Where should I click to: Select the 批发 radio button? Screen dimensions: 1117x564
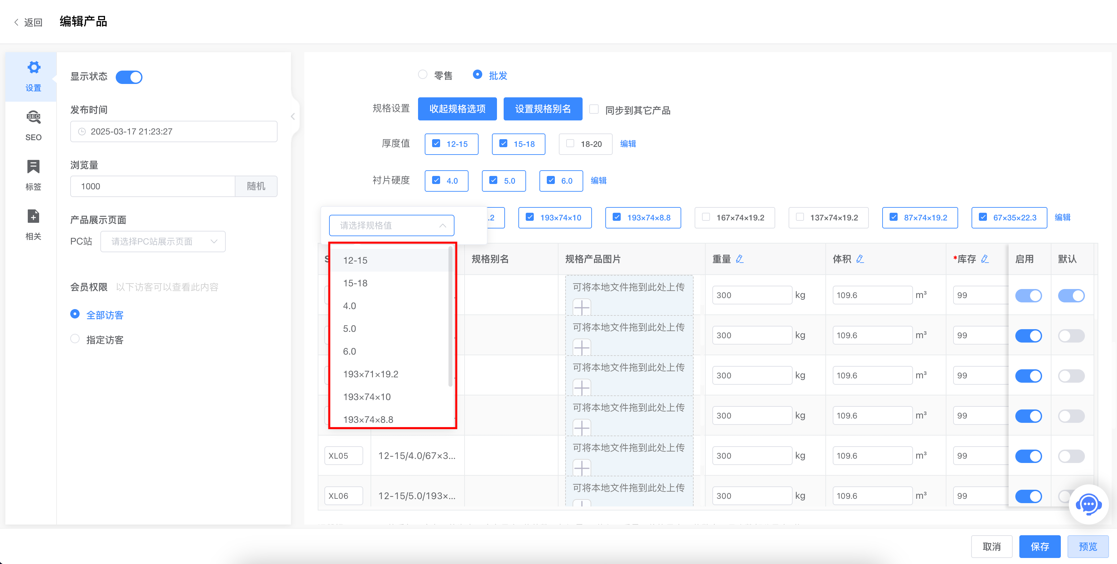coord(477,75)
